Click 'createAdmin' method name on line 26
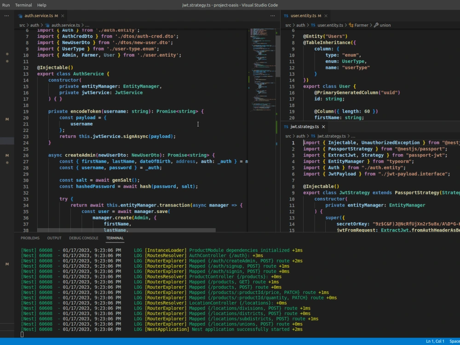This screenshot has height=345, width=460. [x=80, y=155]
